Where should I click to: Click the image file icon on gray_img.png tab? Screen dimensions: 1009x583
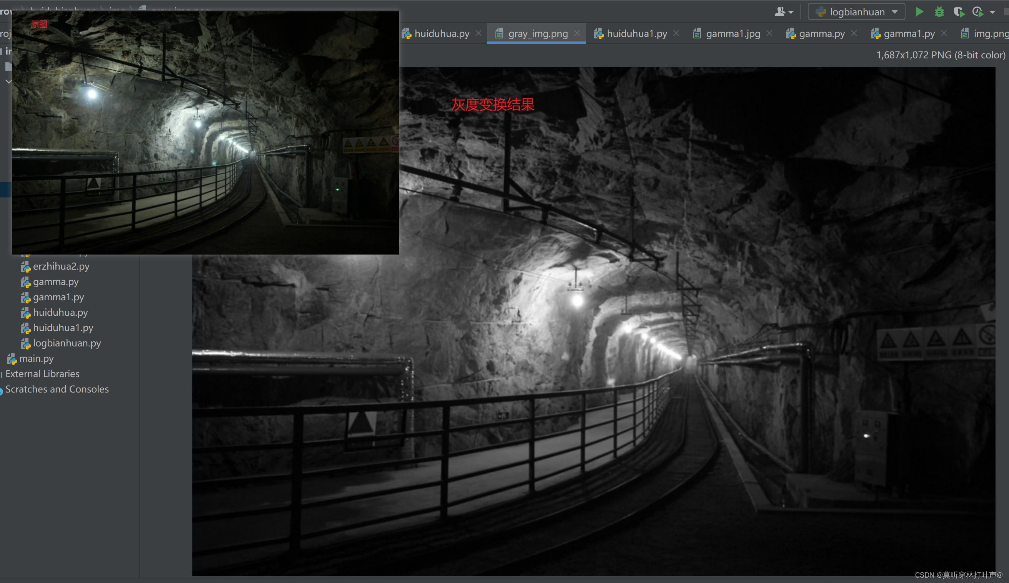coord(499,33)
